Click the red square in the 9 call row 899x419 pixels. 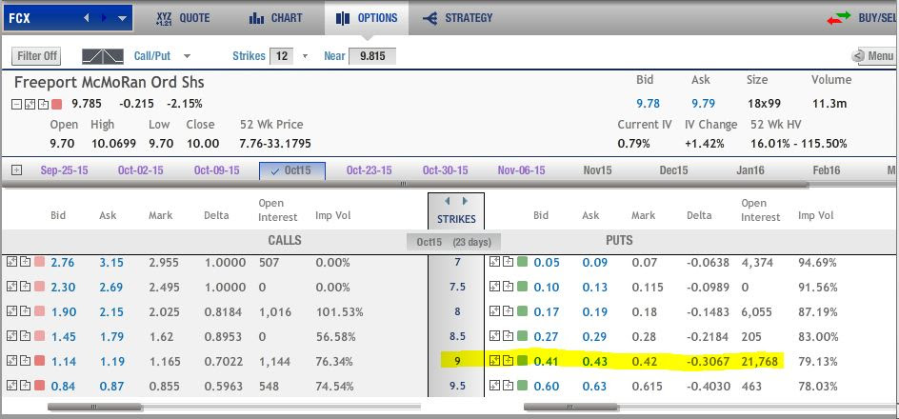click(39, 361)
